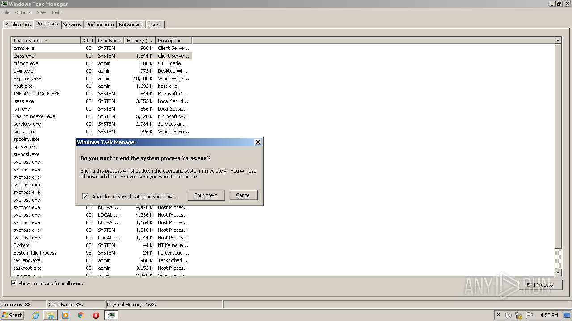Select the services.exe process row
The image size is (572, 321).
coord(102,124)
